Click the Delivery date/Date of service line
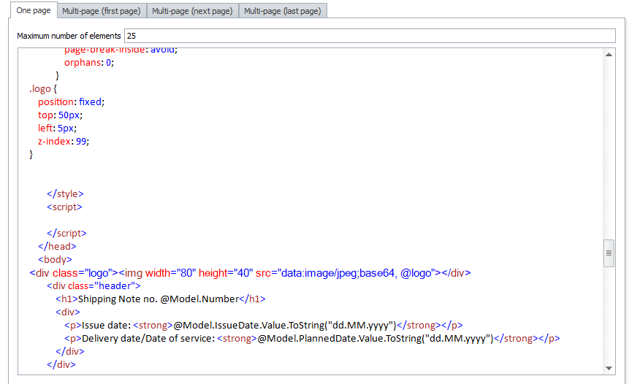 click(x=312, y=338)
